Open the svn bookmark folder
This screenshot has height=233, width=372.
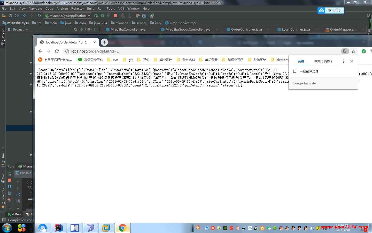click(113, 60)
